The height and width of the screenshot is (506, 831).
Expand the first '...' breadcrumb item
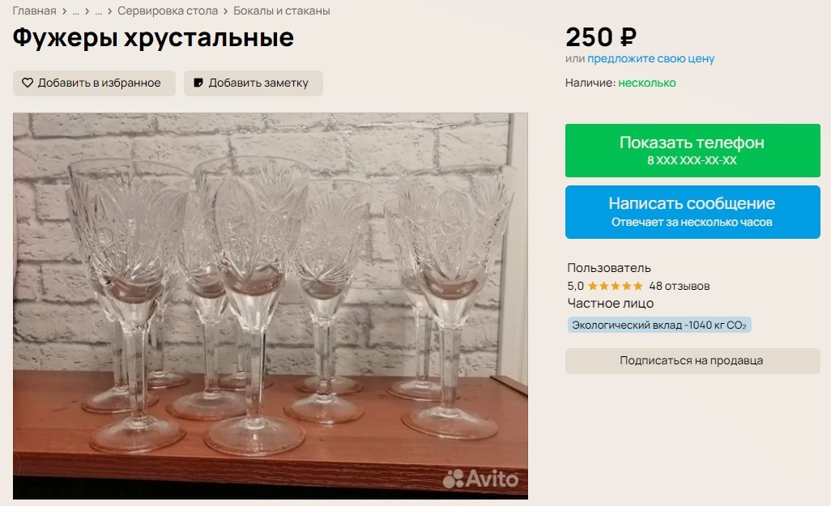(x=75, y=11)
